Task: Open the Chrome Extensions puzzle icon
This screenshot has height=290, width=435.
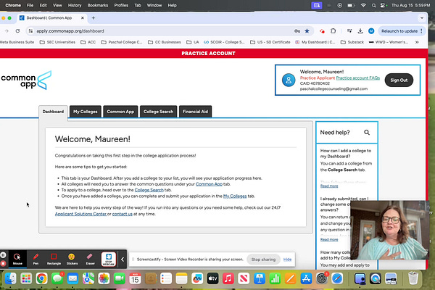Action: pyautogui.click(x=333, y=31)
